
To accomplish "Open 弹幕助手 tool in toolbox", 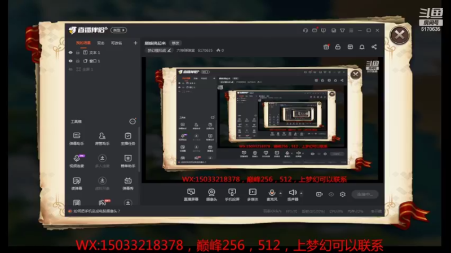I will [x=77, y=138].
